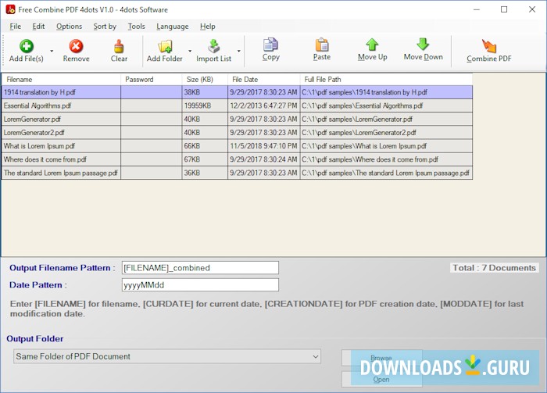Click the Remove red X icon

pyautogui.click(x=76, y=46)
